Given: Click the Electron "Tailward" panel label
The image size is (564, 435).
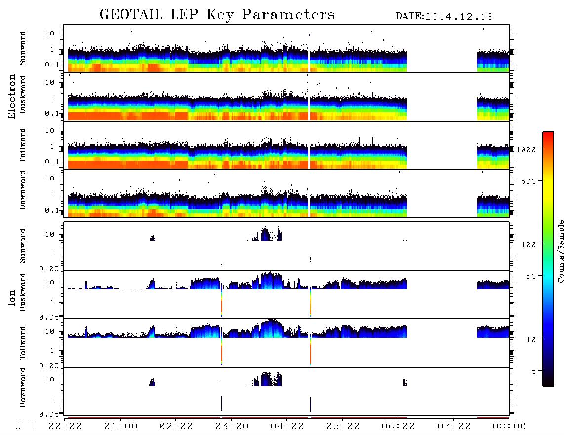Looking at the screenshot, I should [22, 145].
